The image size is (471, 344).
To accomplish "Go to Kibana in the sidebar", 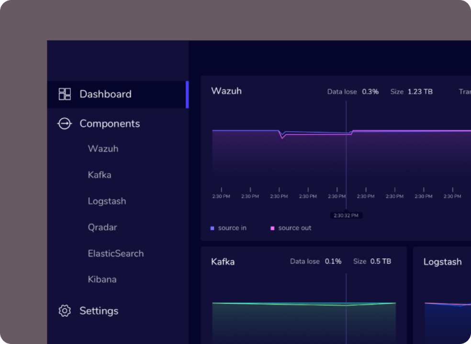I will tap(102, 279).
